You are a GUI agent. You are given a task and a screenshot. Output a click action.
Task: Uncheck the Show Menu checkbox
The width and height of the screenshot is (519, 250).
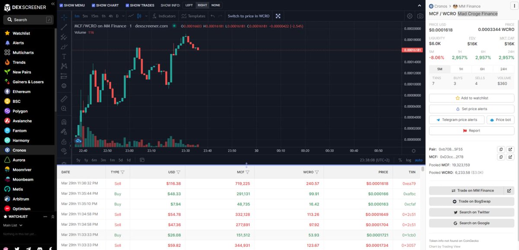[61, 5]
